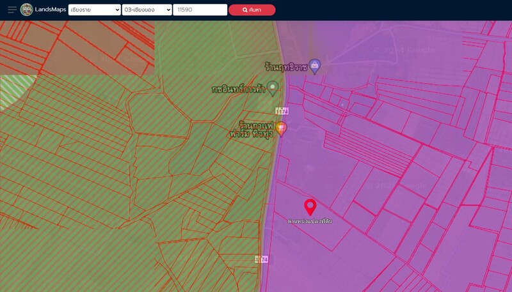Expand the district dropdown showing 03-เชียงของ
Screen dimensions: 512x292
point(147,10)
